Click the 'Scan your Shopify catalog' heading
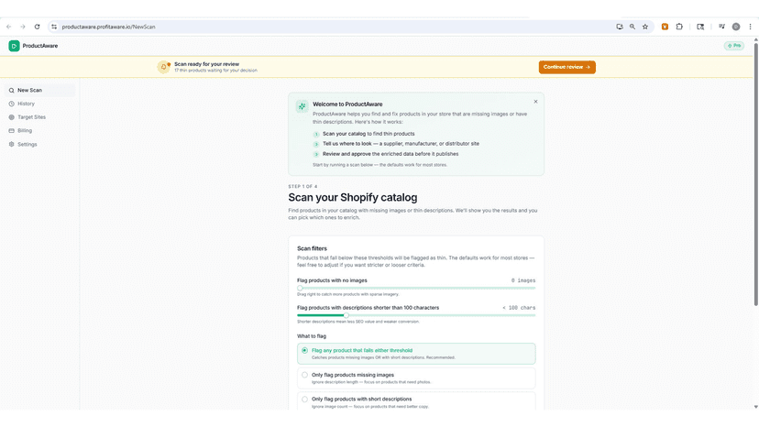 coord(352,198)
